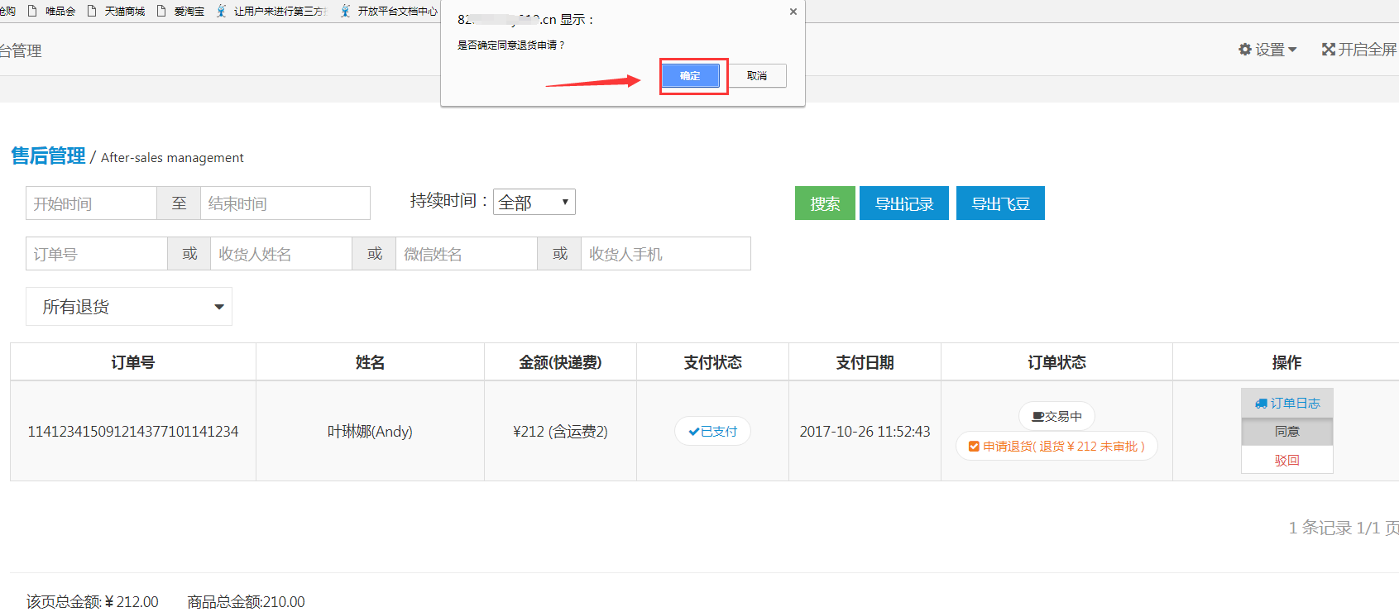The width and height of the screenshot is (1399, 612).
Task: Click the 交易中 order status badge
Action: (x=1056, y=416)
